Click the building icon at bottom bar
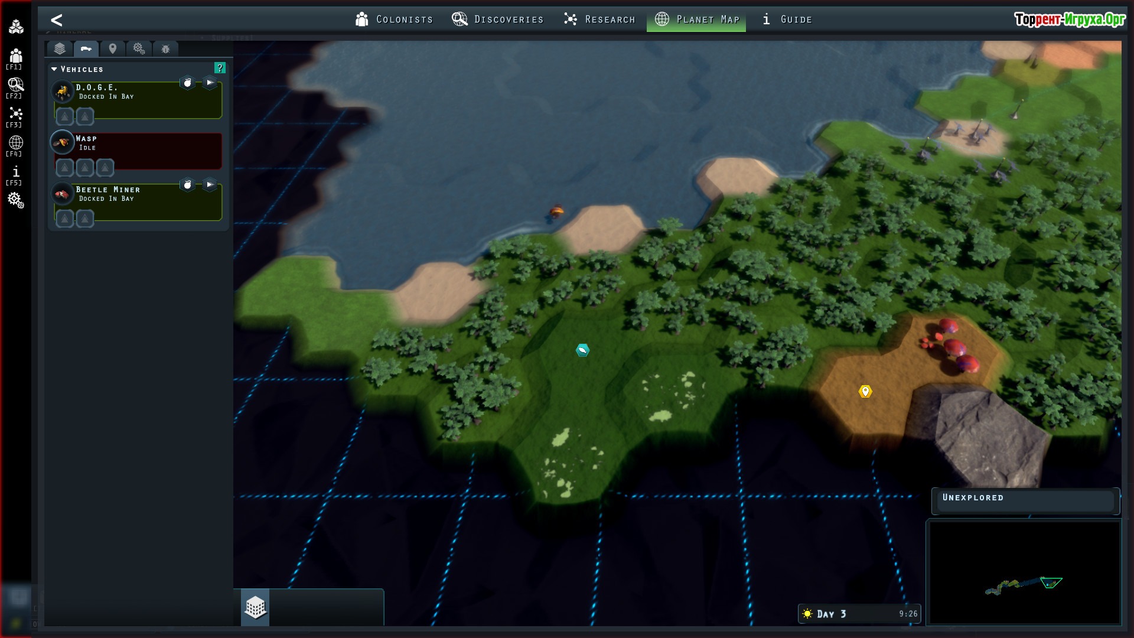Image resolution: width=1134 pixels, height=638 pixels. point(255,607)
